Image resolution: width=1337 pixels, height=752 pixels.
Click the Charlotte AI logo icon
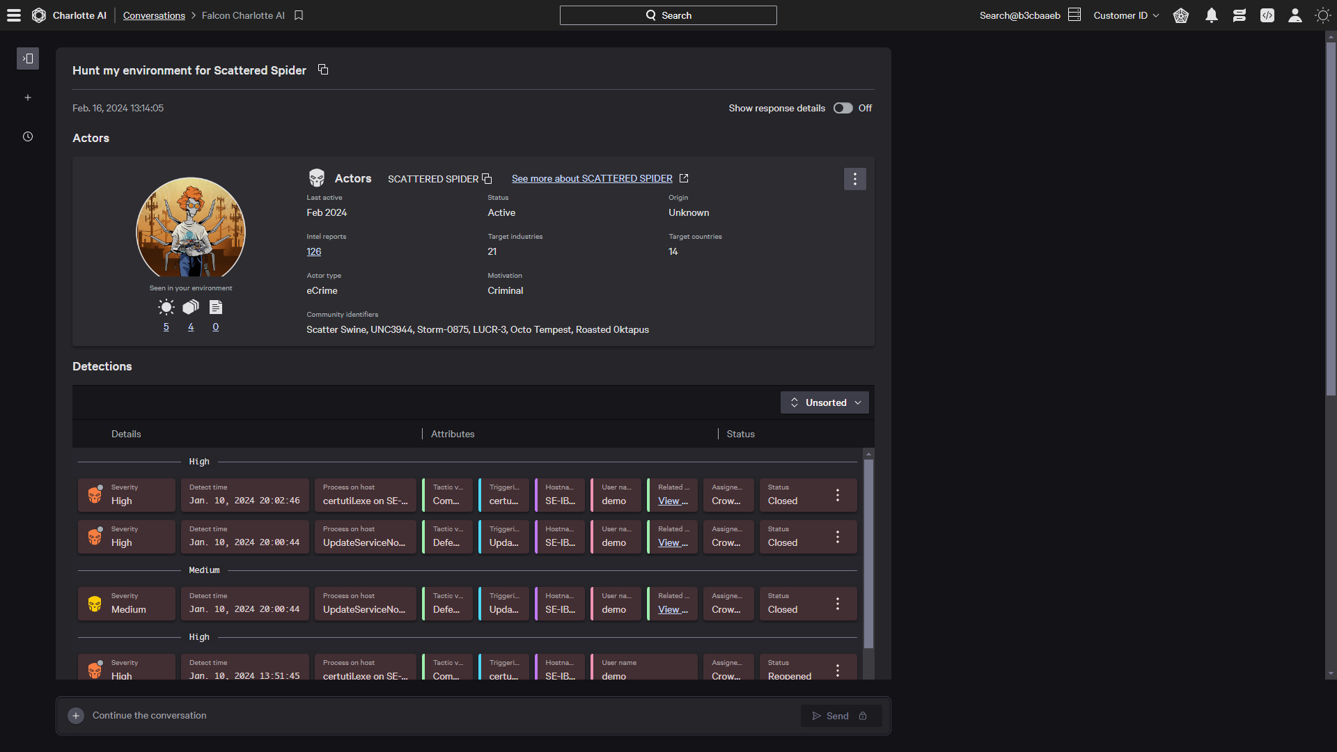[39, 15]
